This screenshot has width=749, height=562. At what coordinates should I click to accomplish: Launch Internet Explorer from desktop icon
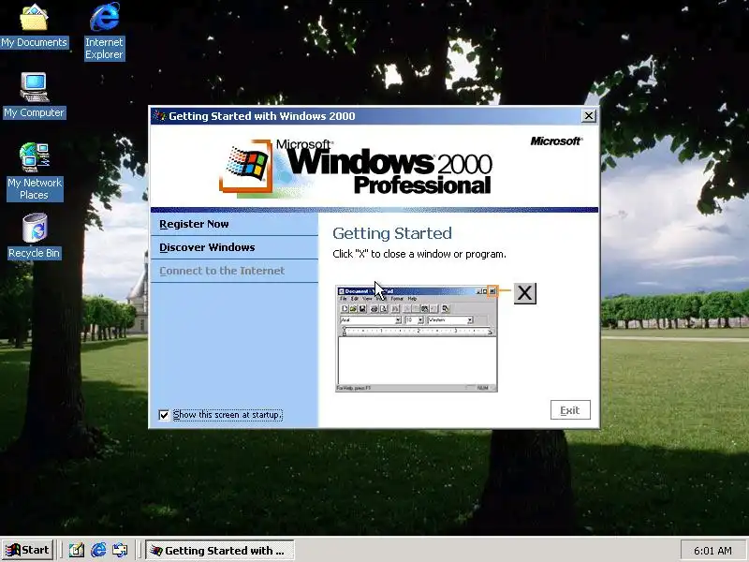104,31
